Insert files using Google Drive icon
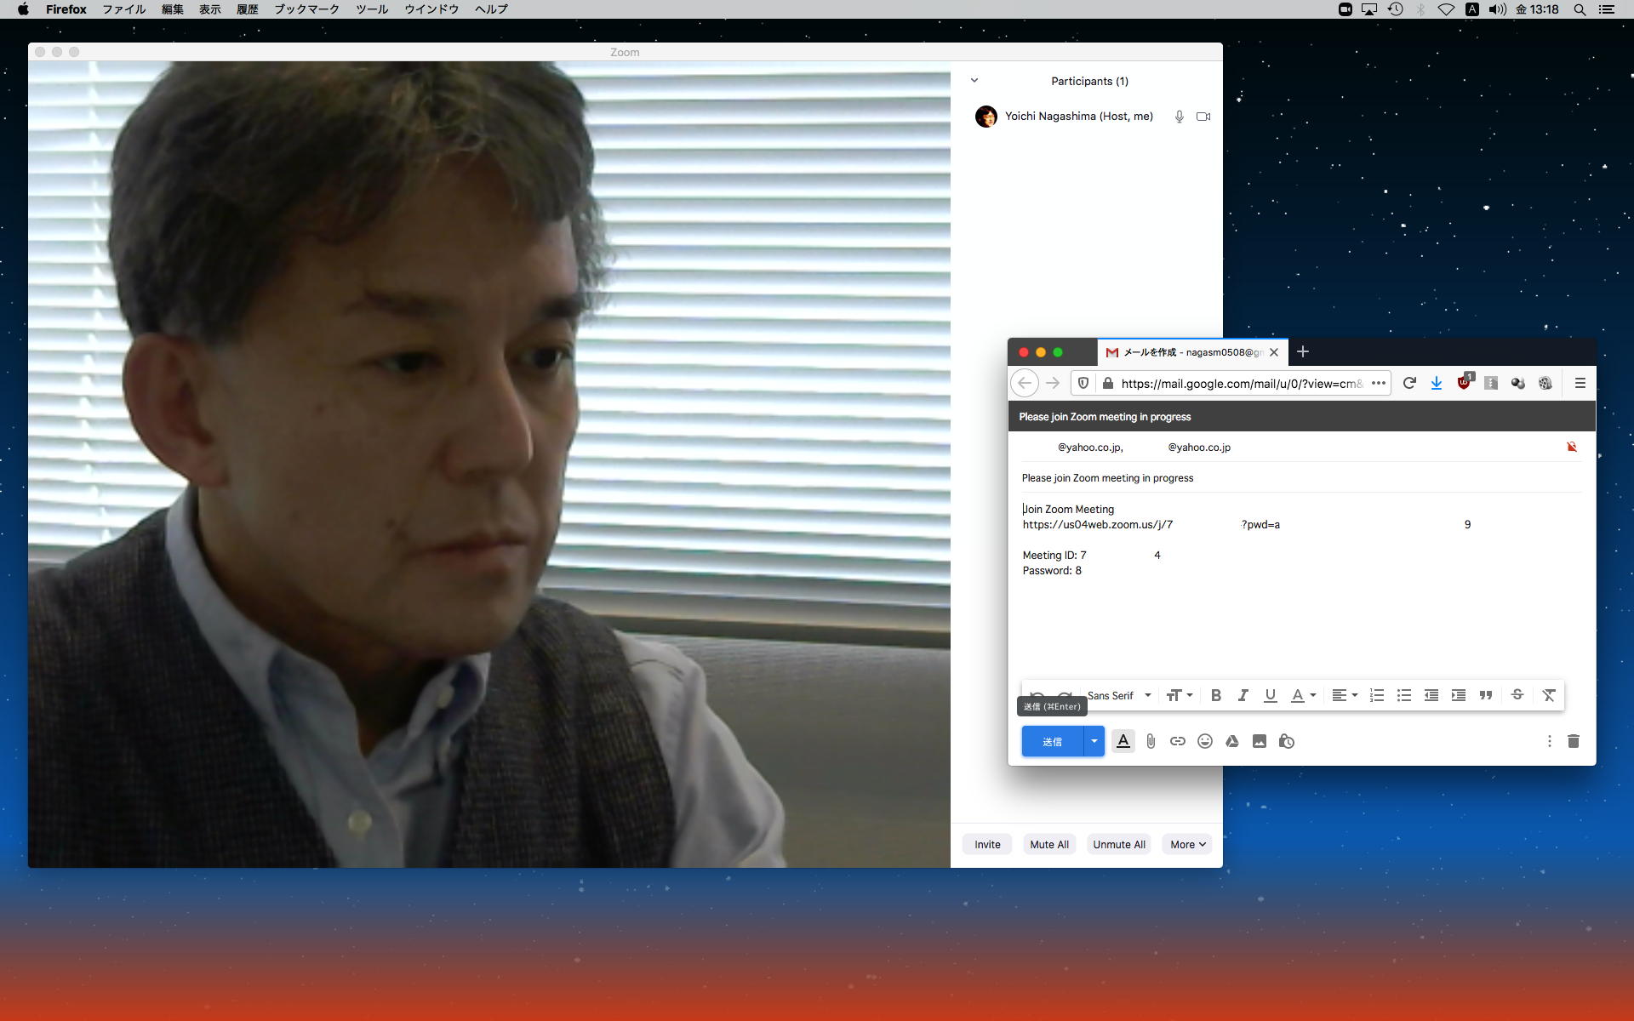This screenshot has width=1634, height=1021. [1232, 742]
